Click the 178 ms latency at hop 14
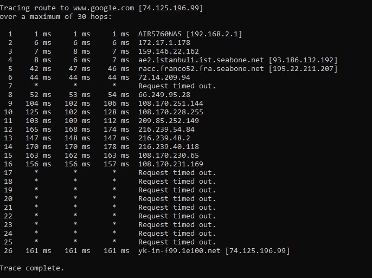Viewport: 372px width, 278px height. 117,147
